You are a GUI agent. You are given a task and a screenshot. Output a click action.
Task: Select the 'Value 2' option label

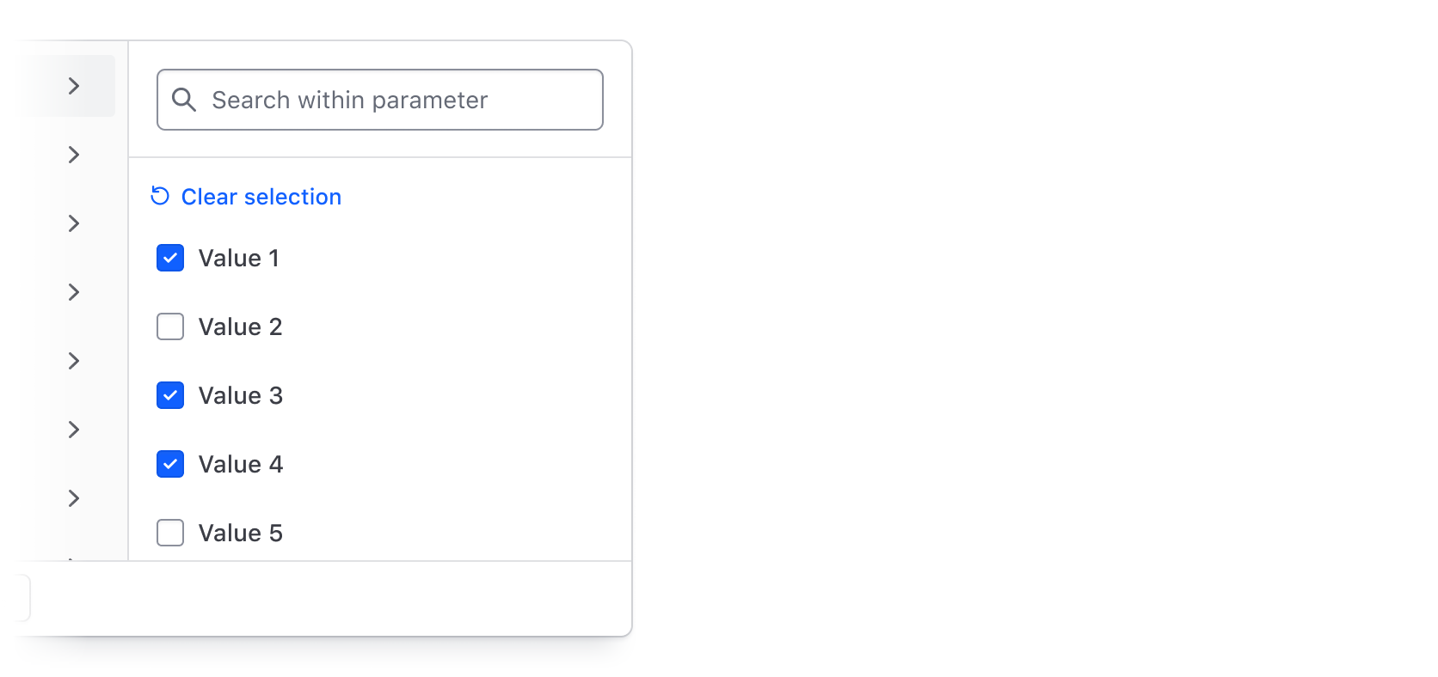tap(240, 326)
